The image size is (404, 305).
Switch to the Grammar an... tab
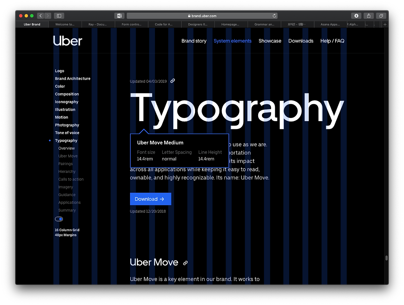click(x=264, y=24)
